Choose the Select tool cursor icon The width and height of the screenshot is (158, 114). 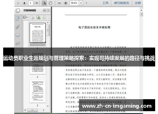44,3
